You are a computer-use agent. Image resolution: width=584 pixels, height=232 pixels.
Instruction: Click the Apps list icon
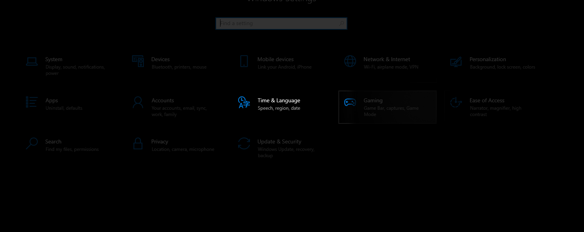[32, 102]
